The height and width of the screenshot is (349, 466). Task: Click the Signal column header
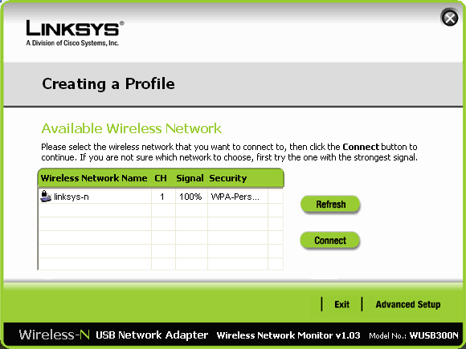tap(190, 178)
